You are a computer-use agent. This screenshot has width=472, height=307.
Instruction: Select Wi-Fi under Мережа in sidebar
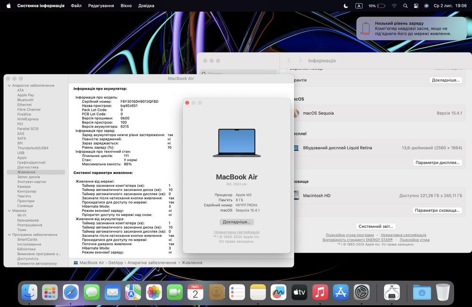(22, 216)
